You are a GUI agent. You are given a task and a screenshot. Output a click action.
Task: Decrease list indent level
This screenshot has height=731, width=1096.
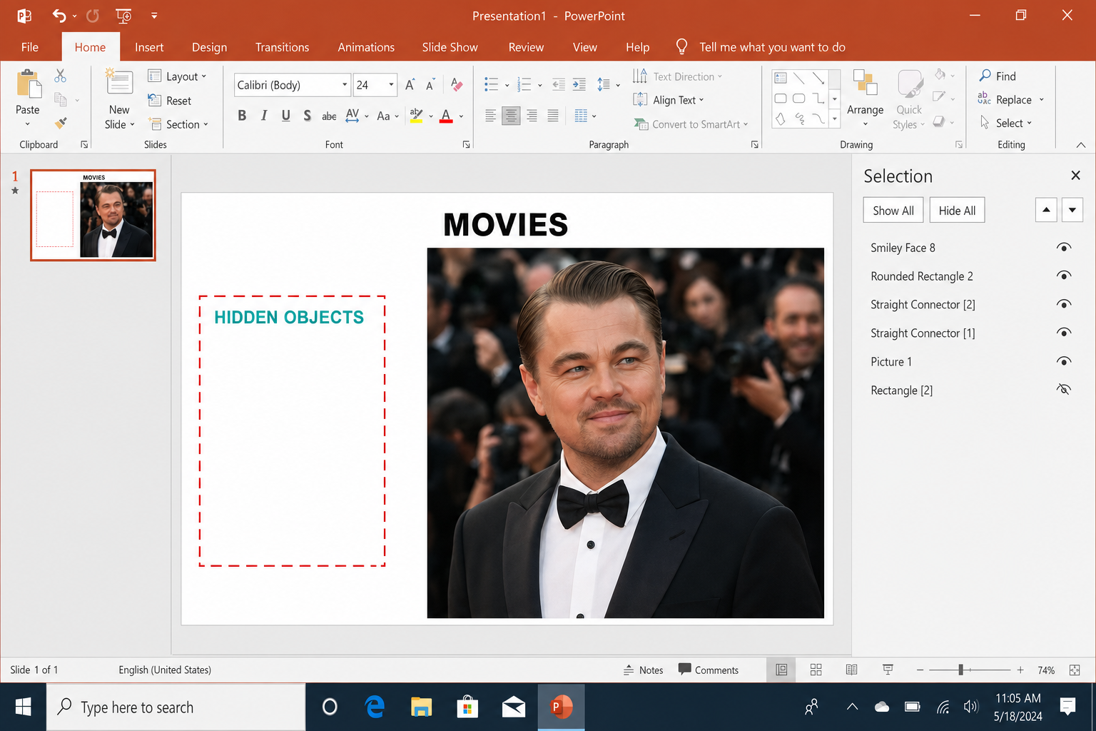559,85
